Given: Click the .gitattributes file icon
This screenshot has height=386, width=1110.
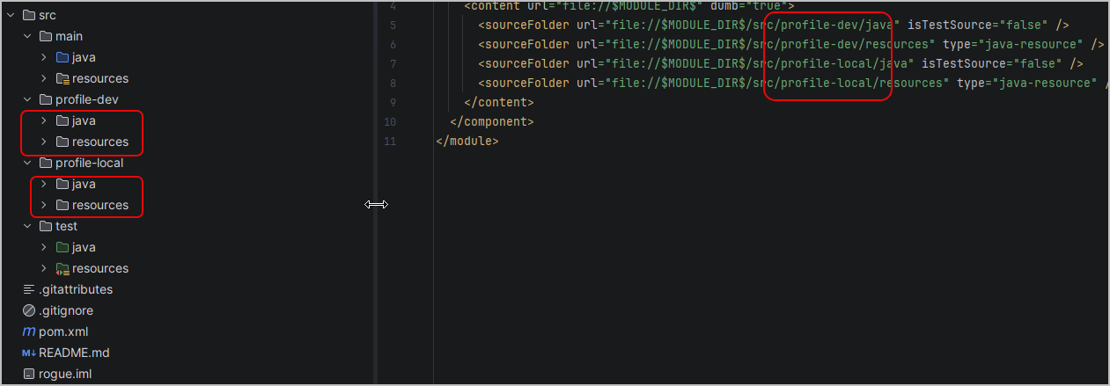Looking at the screenshot, I should pos(29,289).
